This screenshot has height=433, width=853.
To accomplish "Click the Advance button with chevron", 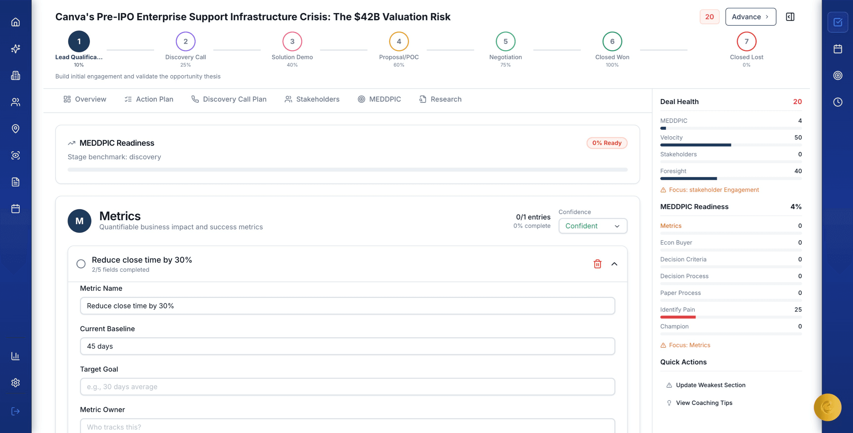I will (x=750, y=17).
